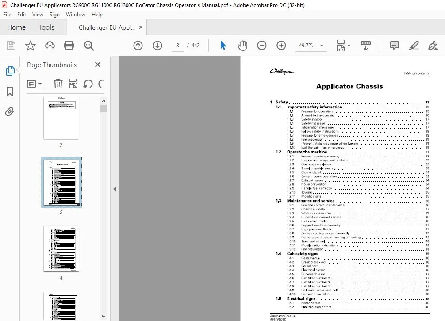The width and height of the screenshot is (445, 321).
Task: Close the Challenger EU Appl... tab
Action: coord(141,27)
